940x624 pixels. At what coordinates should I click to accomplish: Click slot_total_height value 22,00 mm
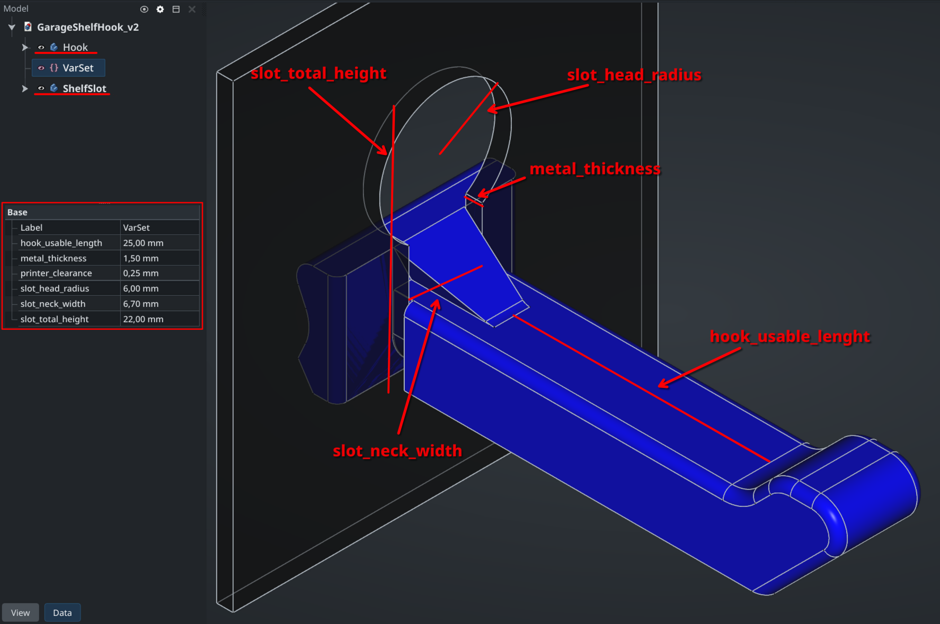[160, 319]
